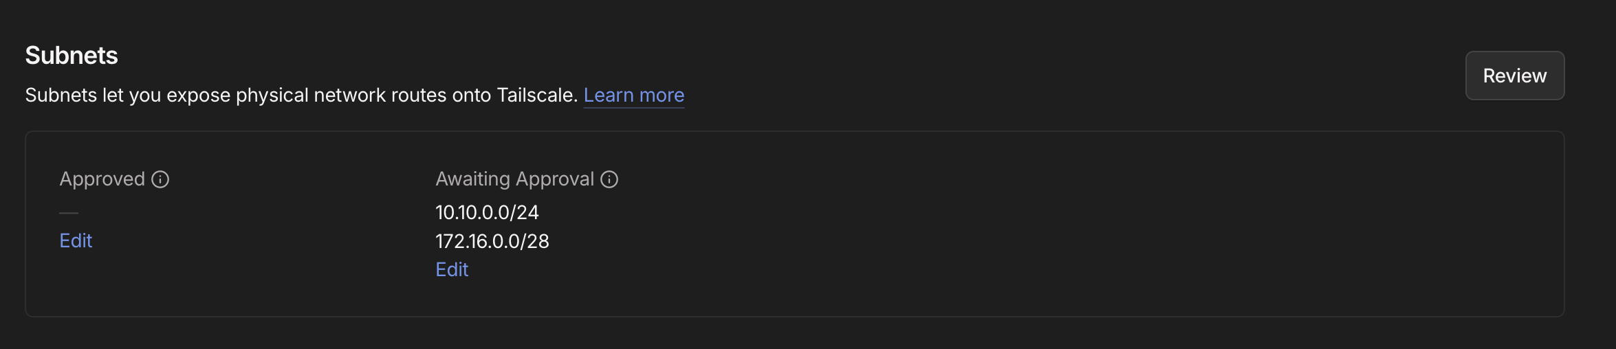
Task: Click the info icon beside Awaiting Approval
Action: coord(609,179)
